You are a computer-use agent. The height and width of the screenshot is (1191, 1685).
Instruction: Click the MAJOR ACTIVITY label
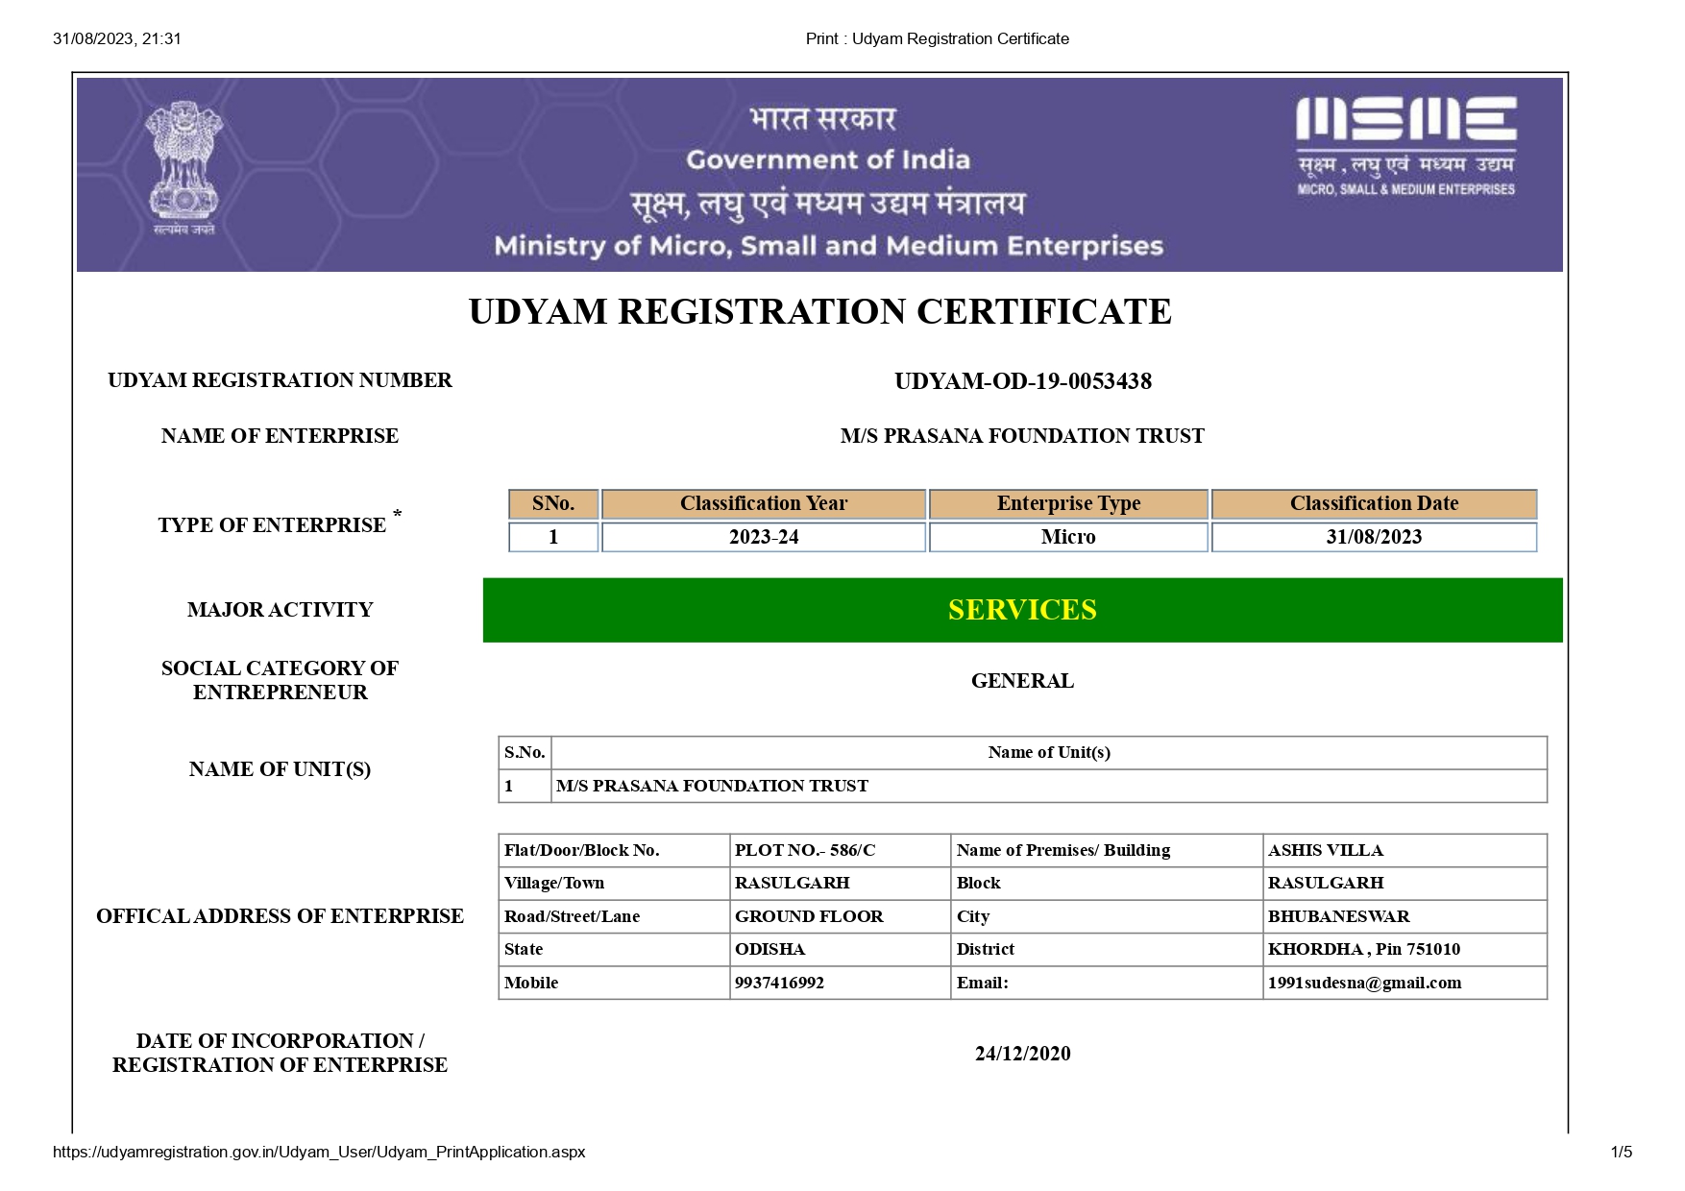(x=280, y=610)
